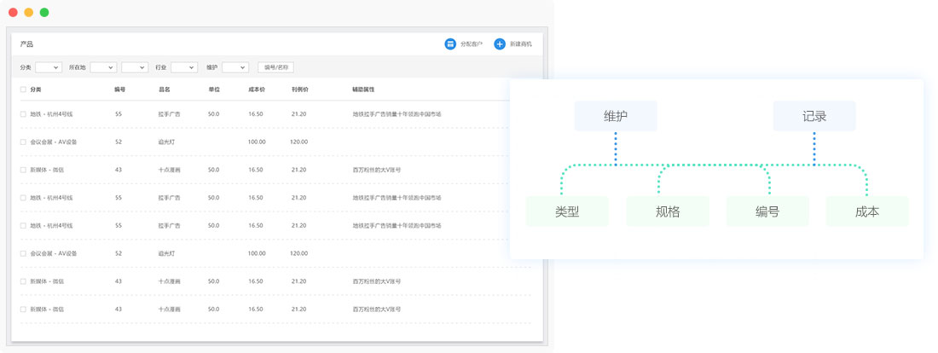The height and width of the screenshot is (353, 938).
Task: Click the 成本价 column header
Action: pos(256,90)
